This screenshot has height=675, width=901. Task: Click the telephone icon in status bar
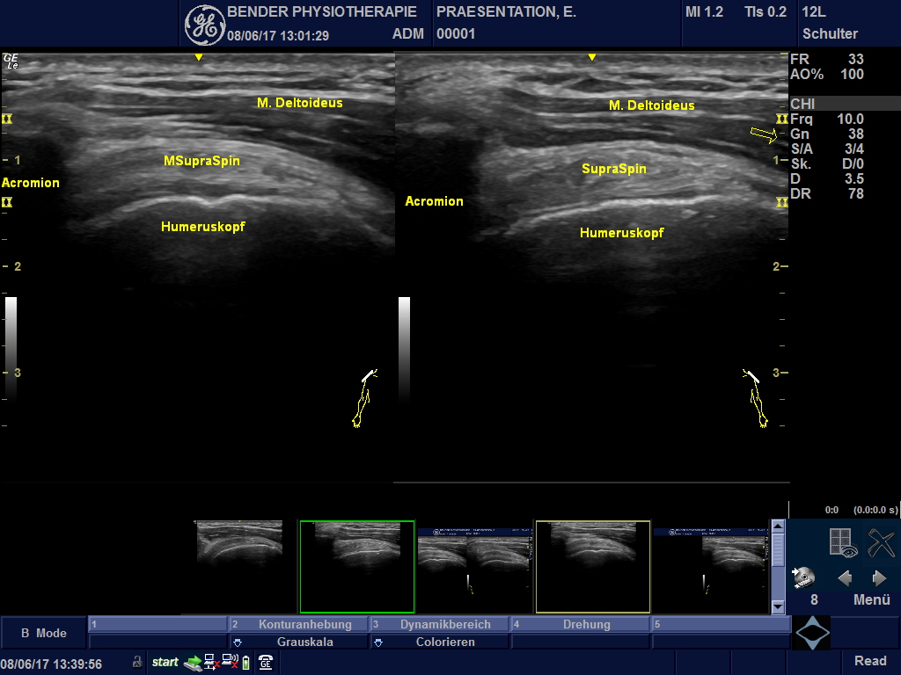pyautogui.click(x=265, y=663)
